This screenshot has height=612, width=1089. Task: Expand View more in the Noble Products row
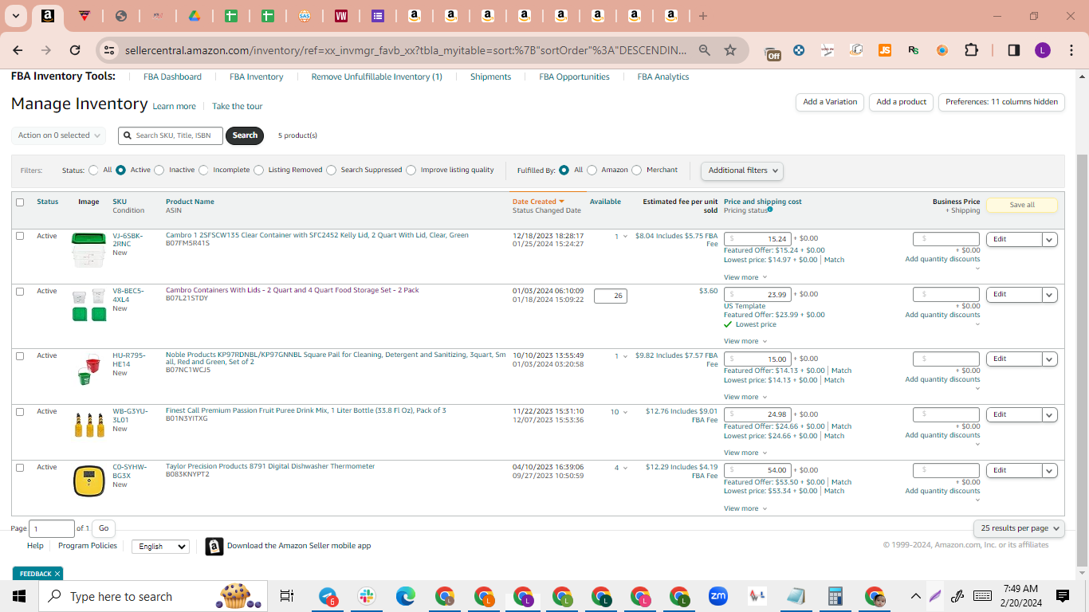click(x=745, y=397)
